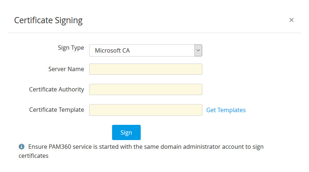Click the Certificate Template label
Image resolution: width=309 pixels, height=172 pixels.
tap(57, 110)
